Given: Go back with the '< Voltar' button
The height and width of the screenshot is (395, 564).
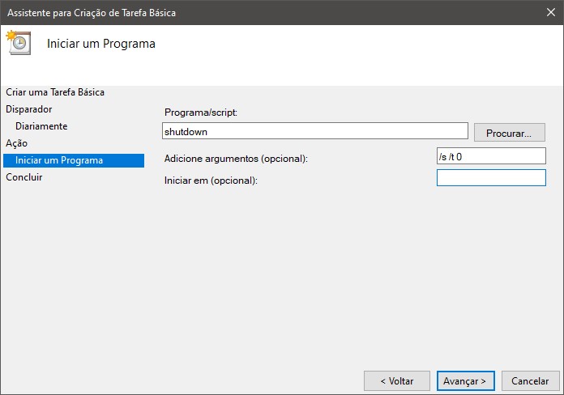Looking at the screenshot, I should coord(390,380).
